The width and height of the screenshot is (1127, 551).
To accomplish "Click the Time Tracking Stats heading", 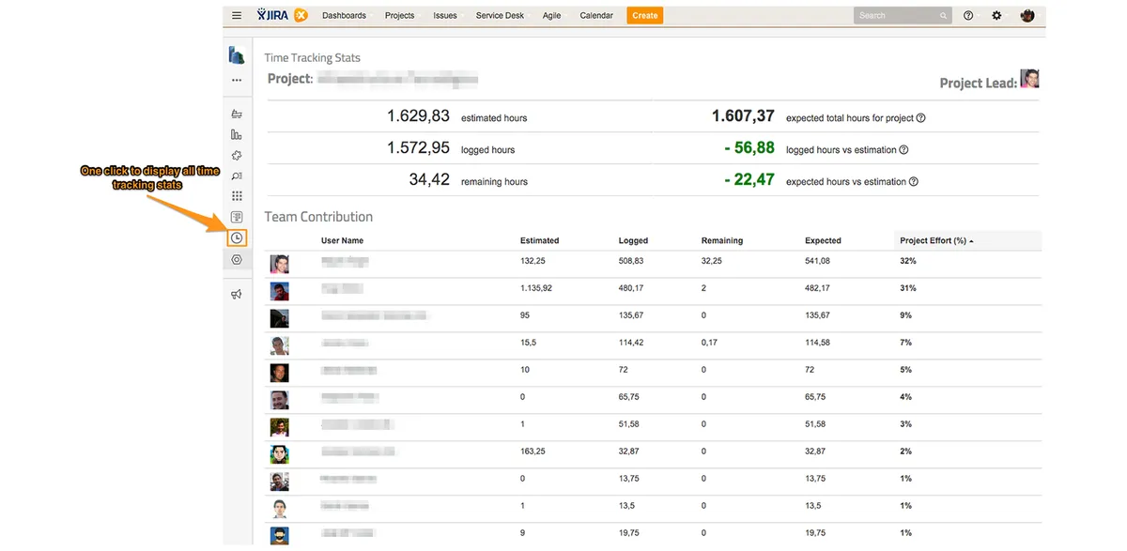I will pyautogui.click(x=313, y=58).
